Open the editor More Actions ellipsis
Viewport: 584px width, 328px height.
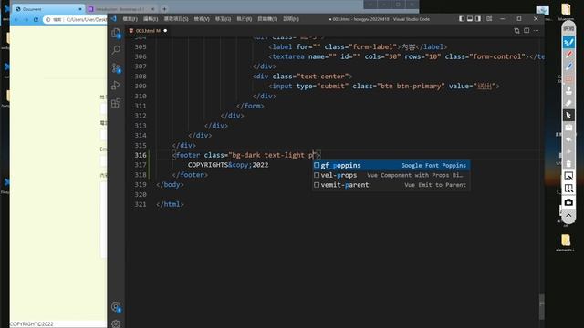click(536, 30)
